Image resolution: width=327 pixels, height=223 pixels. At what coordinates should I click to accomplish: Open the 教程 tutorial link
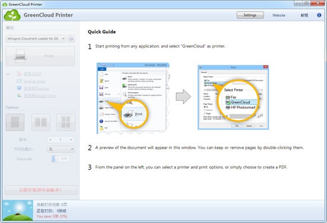coord(304,15)
